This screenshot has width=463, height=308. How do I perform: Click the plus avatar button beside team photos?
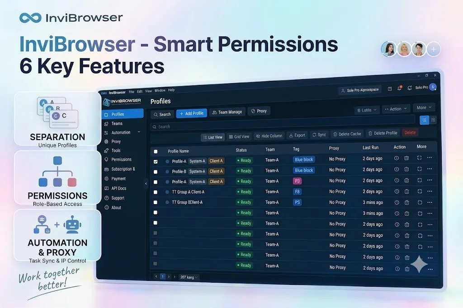pyautogui.click(x=434, y=49)
